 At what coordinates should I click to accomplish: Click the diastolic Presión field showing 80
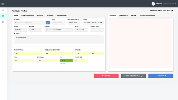[97, 53]
